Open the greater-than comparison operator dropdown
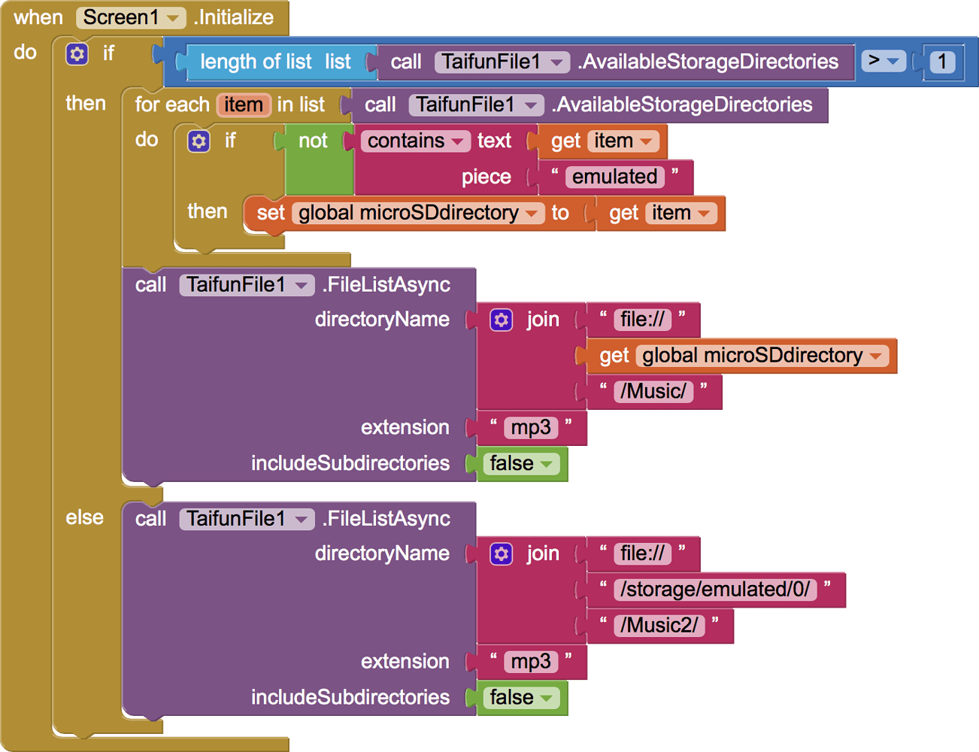Screen dimensions: 979x752 884,61
